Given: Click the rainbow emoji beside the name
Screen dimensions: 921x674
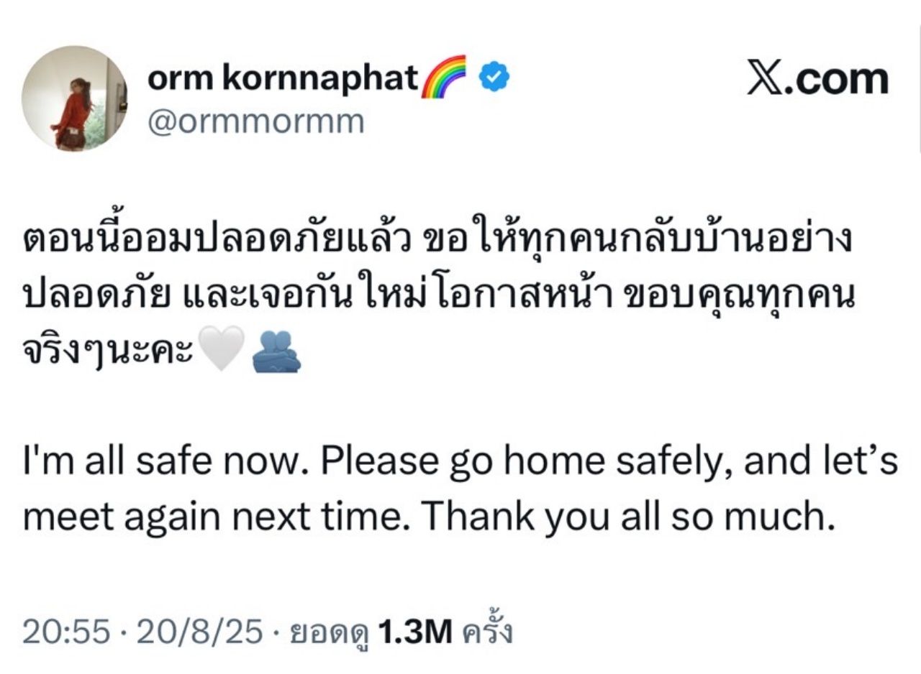Looking at the screenshot, I should tap(443, 77).
